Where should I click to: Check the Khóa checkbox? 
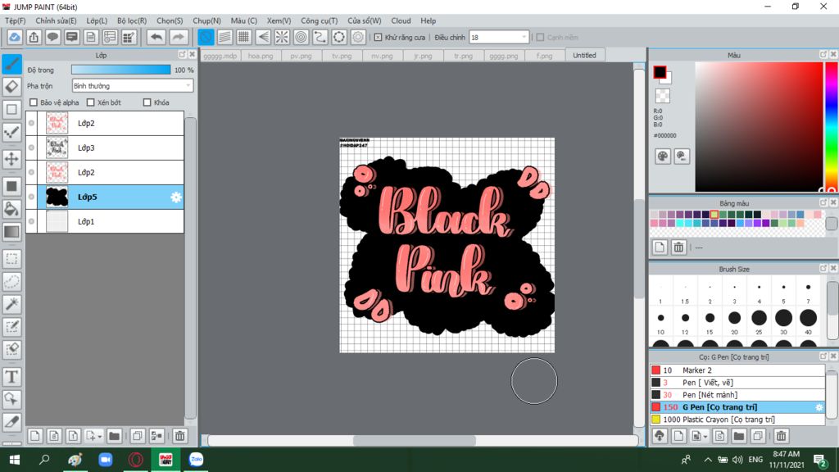coord(147,102)
